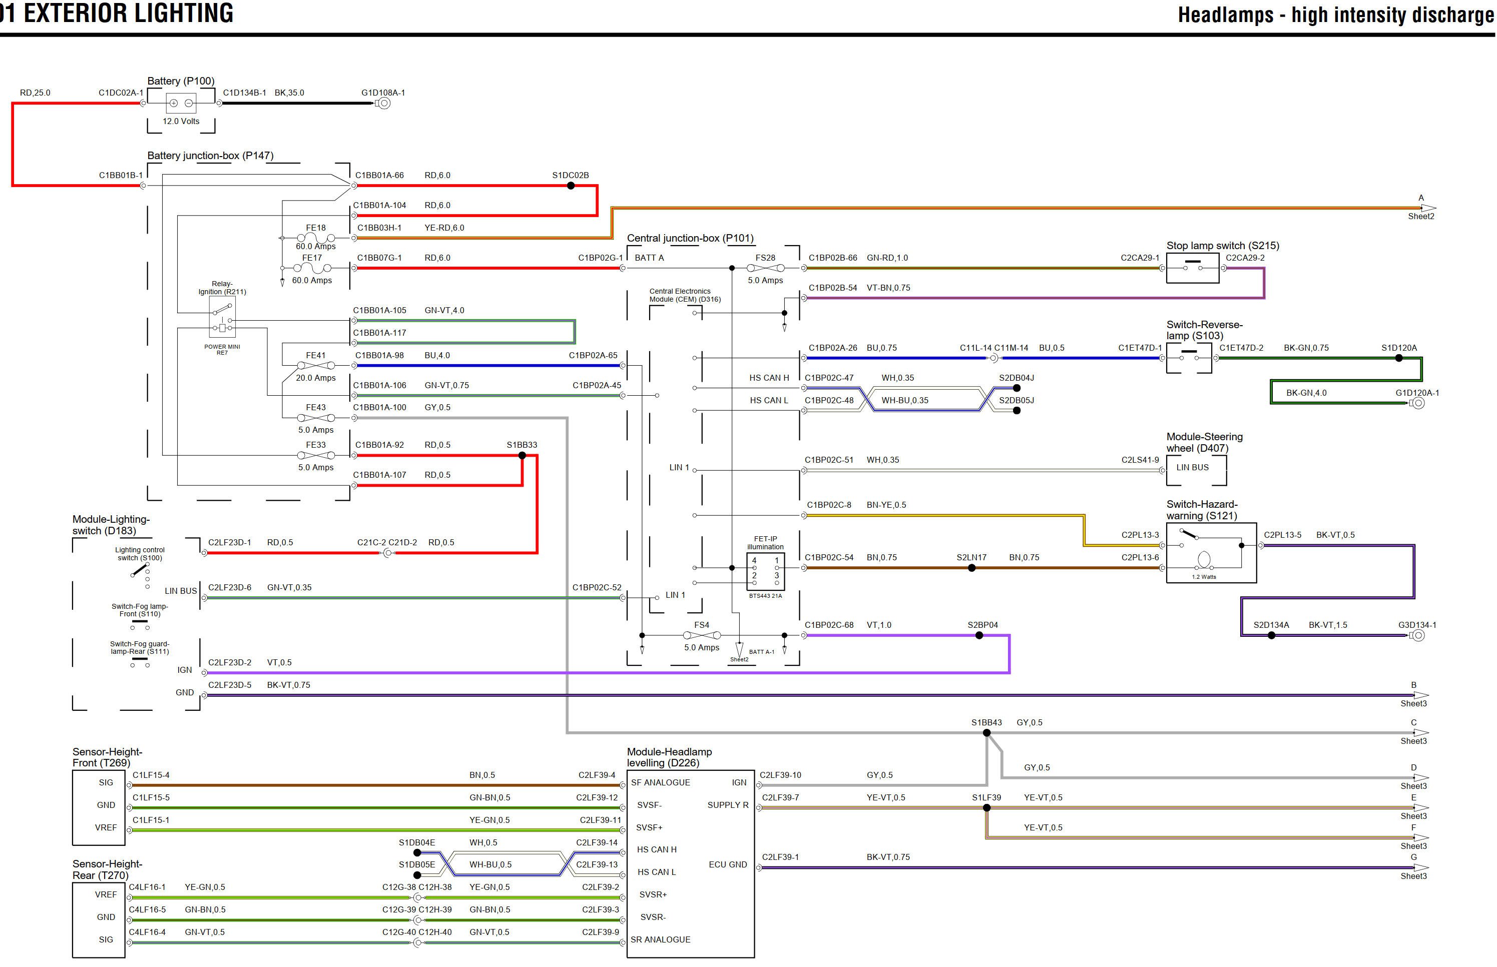Follow the arrow B reference to Sheet3
This screenshot has height=967, width=1497.
click(1420, 695)
